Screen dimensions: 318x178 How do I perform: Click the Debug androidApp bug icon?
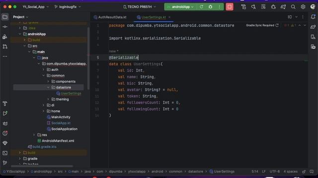210,7
